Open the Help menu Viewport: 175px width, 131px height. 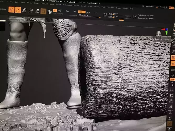click(131, 9)
